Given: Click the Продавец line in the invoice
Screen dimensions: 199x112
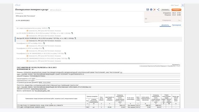Looking at the screenshot, I should [x=69, y=72].
